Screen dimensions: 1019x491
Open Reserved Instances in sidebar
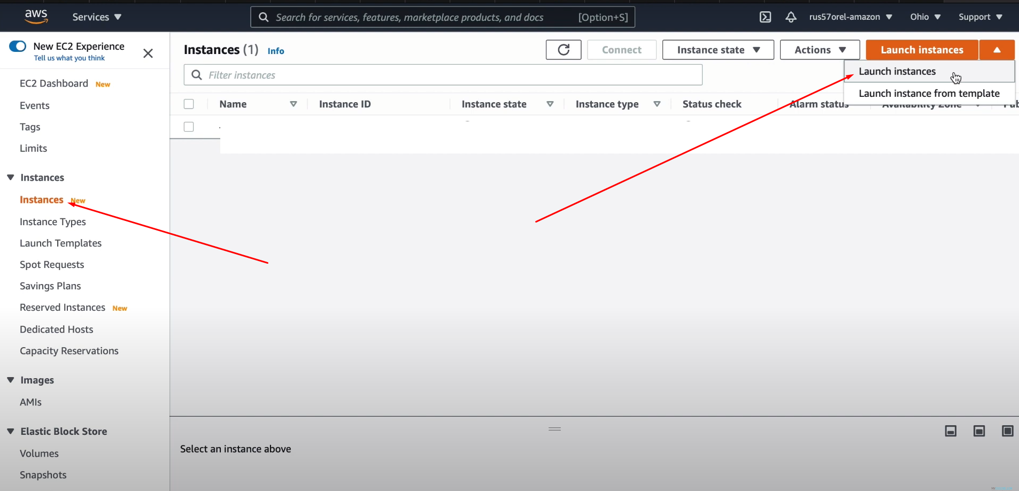tap(63, 308)
